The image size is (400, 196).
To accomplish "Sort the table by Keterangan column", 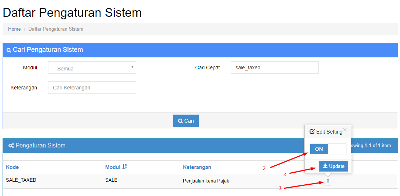I will click(197, 167).
